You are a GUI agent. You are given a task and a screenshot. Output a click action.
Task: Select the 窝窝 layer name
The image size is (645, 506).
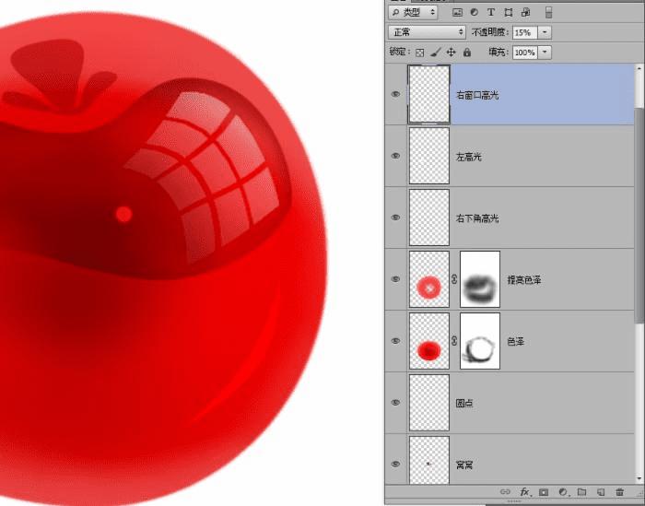(464, 465)
